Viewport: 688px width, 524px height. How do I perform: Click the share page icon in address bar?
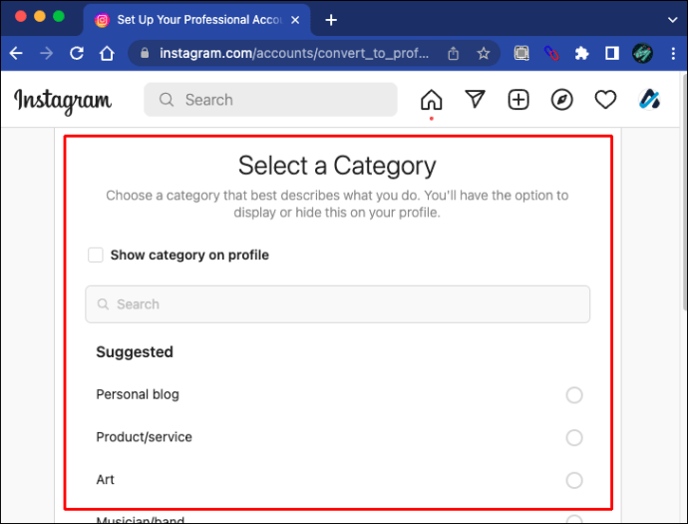[454, 54]
